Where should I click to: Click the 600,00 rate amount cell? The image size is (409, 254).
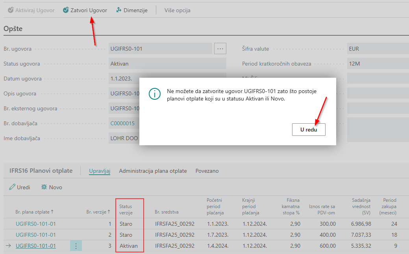328,246
